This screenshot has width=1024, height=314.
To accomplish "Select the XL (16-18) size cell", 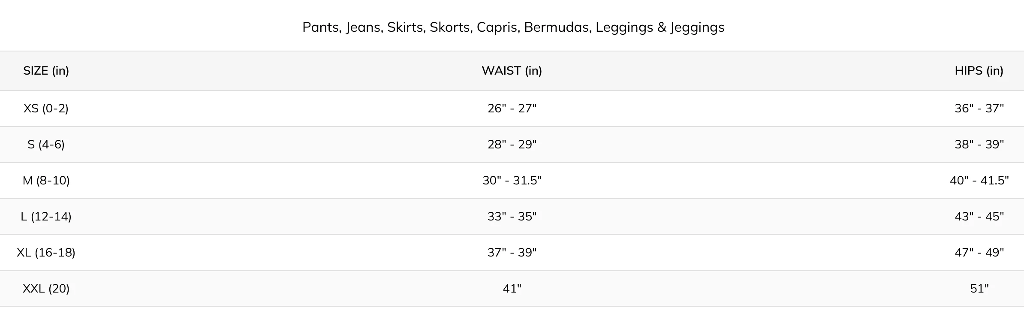I will 46,253.
